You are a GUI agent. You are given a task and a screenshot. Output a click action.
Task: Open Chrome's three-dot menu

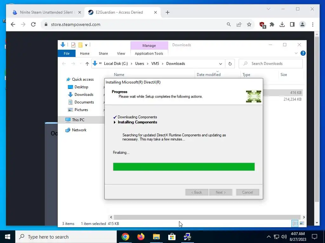point(313,24)
